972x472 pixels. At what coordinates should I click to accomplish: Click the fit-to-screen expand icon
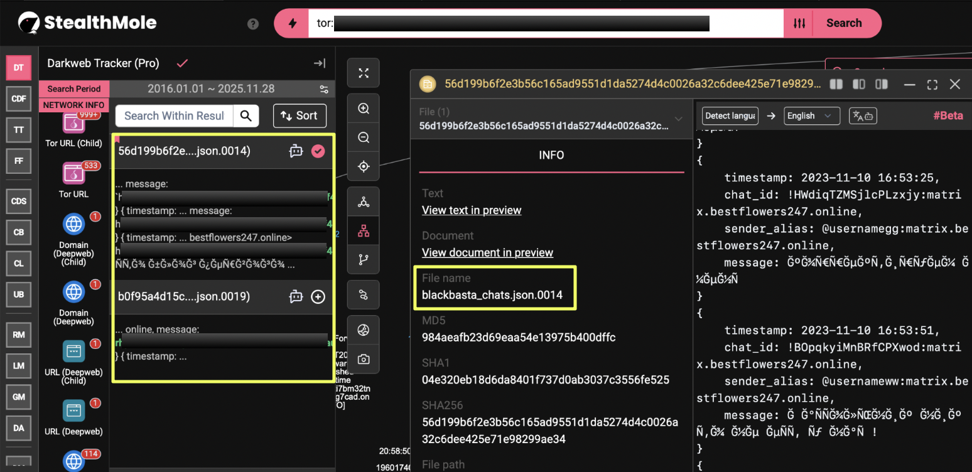point(363,73)
